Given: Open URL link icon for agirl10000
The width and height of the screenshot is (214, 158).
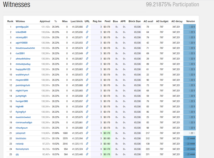Looking at the screenshot, I should pyautogui.click(x=87, y=43).
